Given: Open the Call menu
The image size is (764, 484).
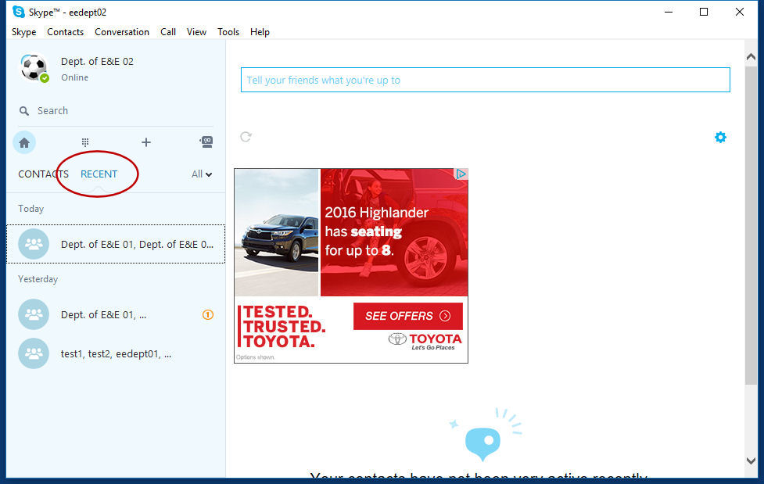Looking at the screenshot, I should click(x=168, y=32).
